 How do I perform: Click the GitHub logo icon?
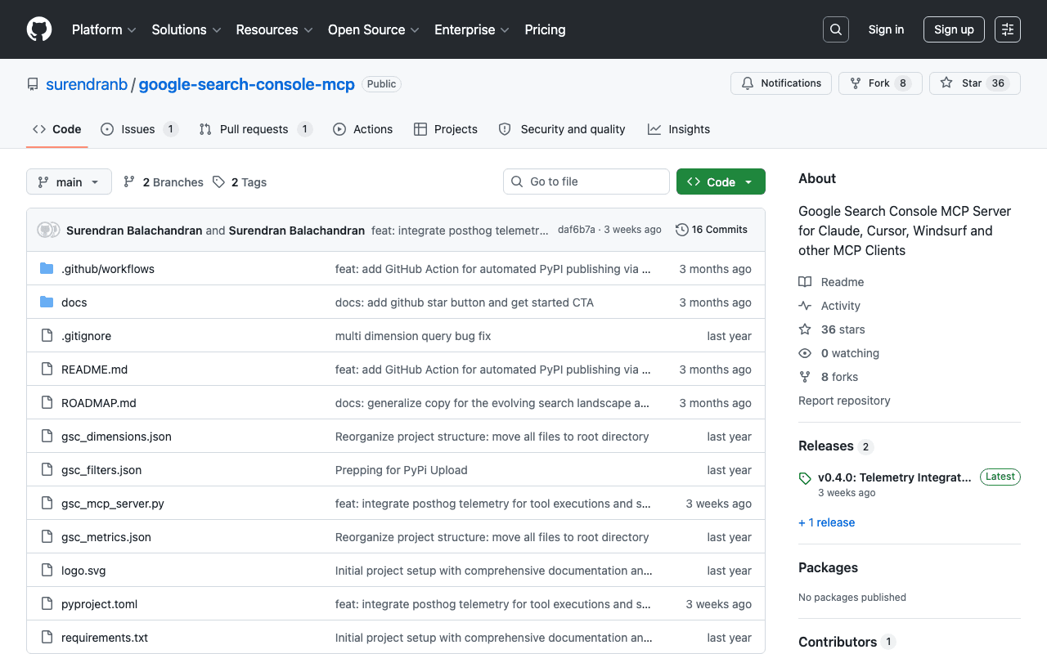coord(39,29)
